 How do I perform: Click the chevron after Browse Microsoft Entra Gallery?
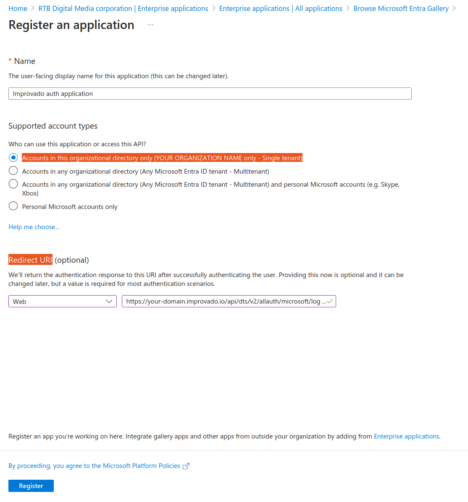click(x=454, y=8)
